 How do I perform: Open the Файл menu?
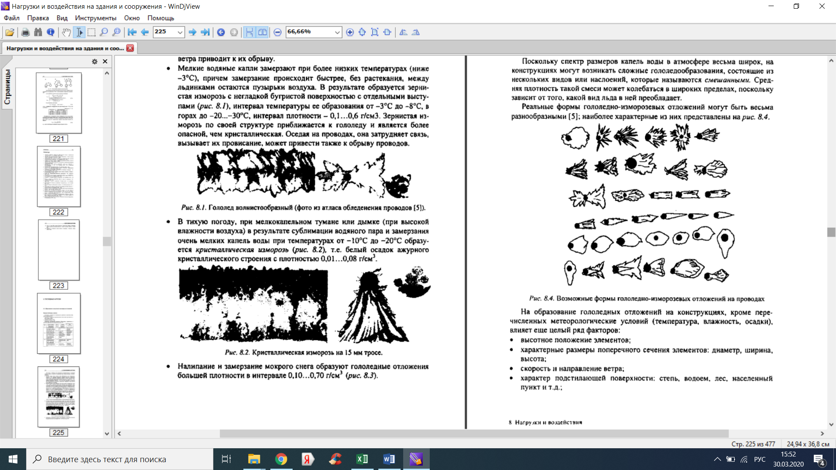pos(12,18)
